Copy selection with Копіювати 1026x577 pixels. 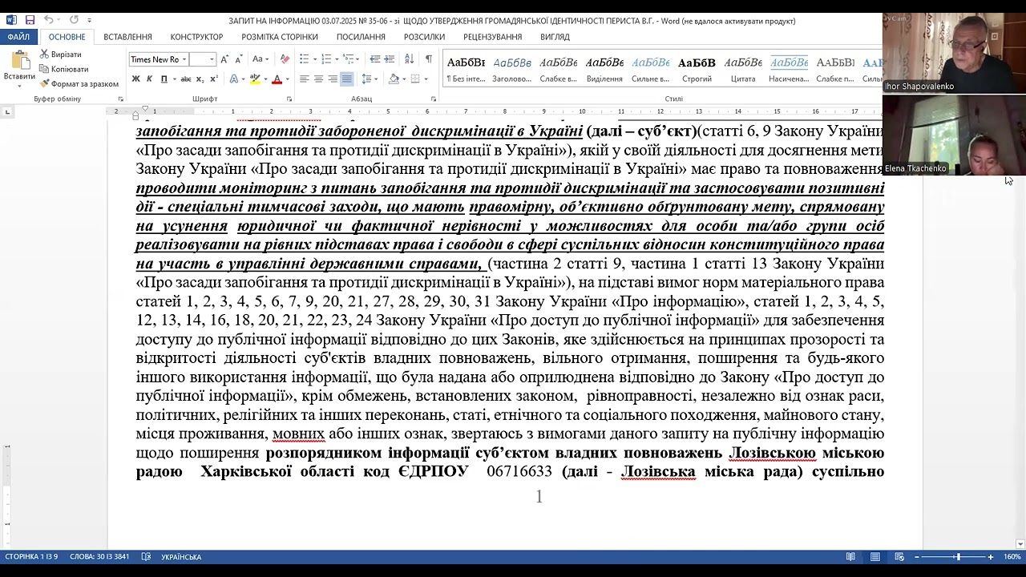tap(63, 69)
